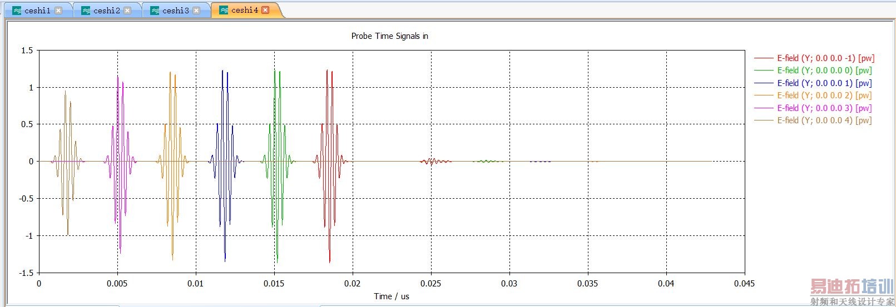Select legend entry E-field (Y; 0.0 0.0 3) [pw]
The height and width of the screenshot is (307, 896).
tap(813, 108)
